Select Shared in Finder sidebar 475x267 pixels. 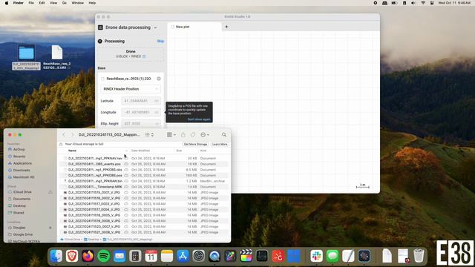point(18,213)
